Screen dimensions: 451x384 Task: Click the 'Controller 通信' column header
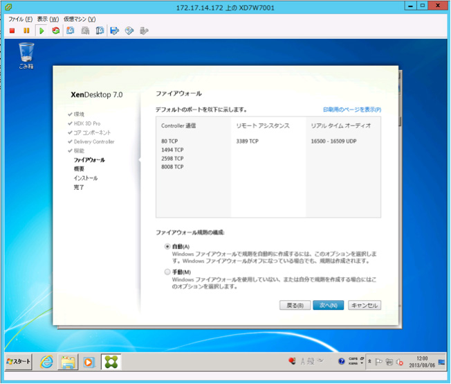[x=178, y=125]
